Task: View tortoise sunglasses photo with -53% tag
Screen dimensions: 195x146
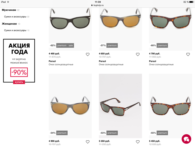Action: [x=120, y=106]
